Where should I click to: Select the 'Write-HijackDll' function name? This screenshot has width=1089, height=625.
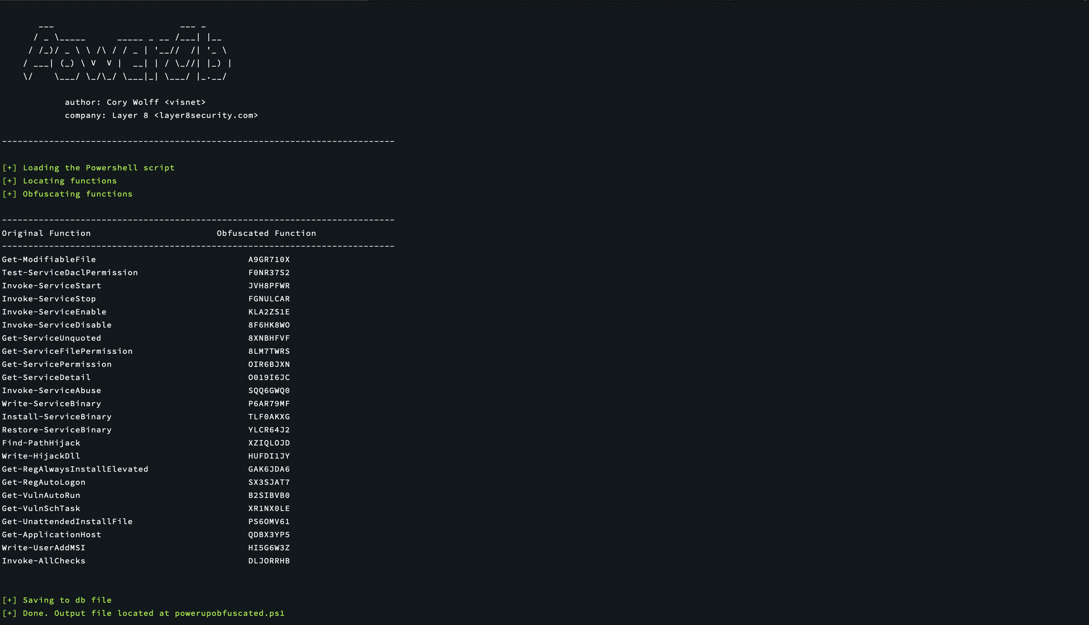41,456
